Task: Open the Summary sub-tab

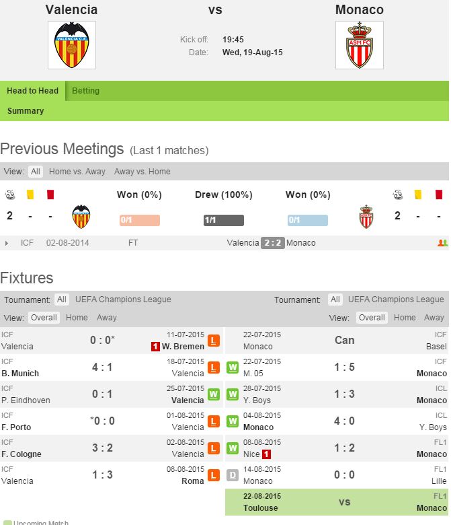Action: point(26,111)
